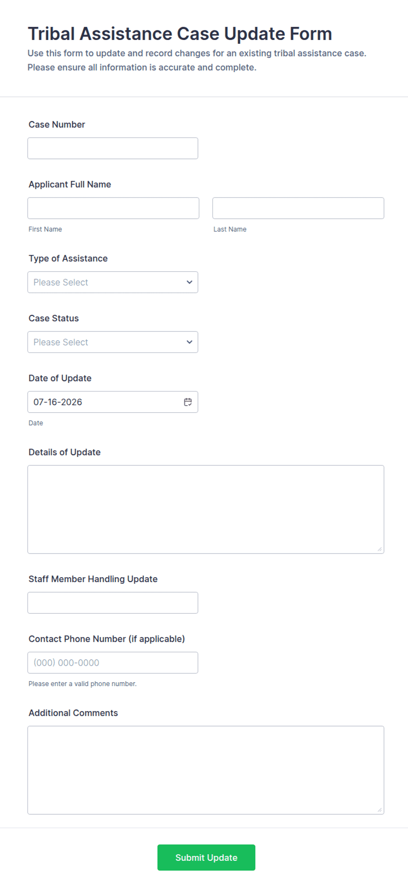Click the Staff Member Handling Update field

coord(113,603)
